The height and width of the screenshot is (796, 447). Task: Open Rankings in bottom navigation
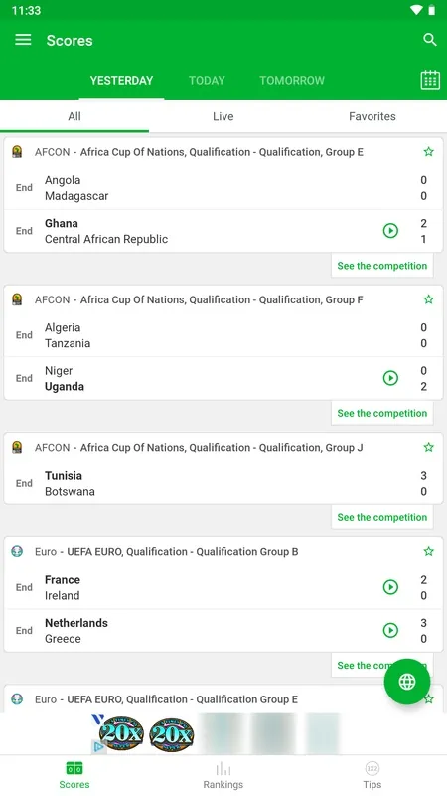coord(223,775)
